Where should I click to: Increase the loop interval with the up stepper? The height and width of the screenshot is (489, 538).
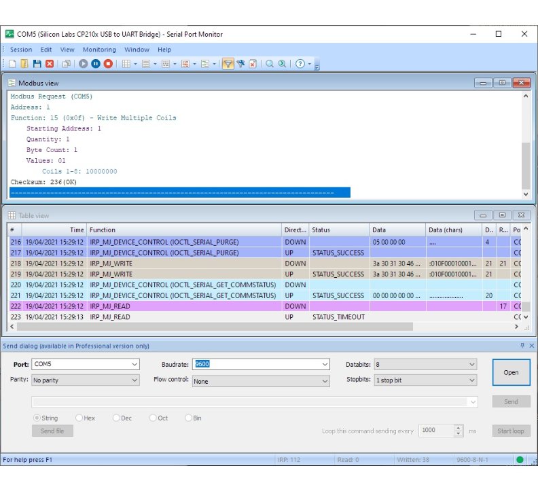coord(459,428)
